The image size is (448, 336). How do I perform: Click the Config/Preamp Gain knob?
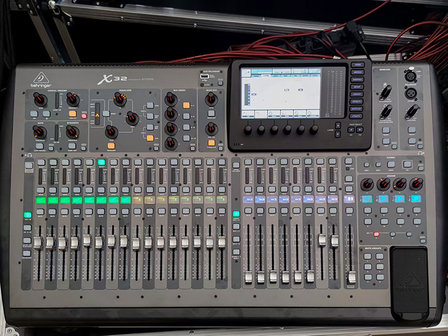(x=39, y=100)
